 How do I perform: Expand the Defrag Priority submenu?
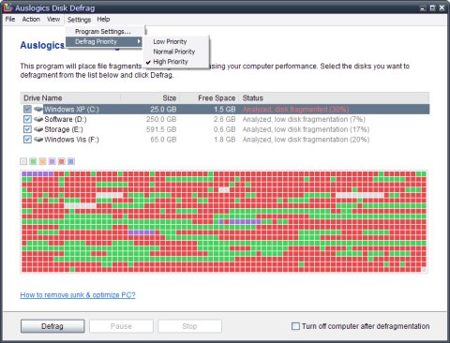[x=104, y=41]
